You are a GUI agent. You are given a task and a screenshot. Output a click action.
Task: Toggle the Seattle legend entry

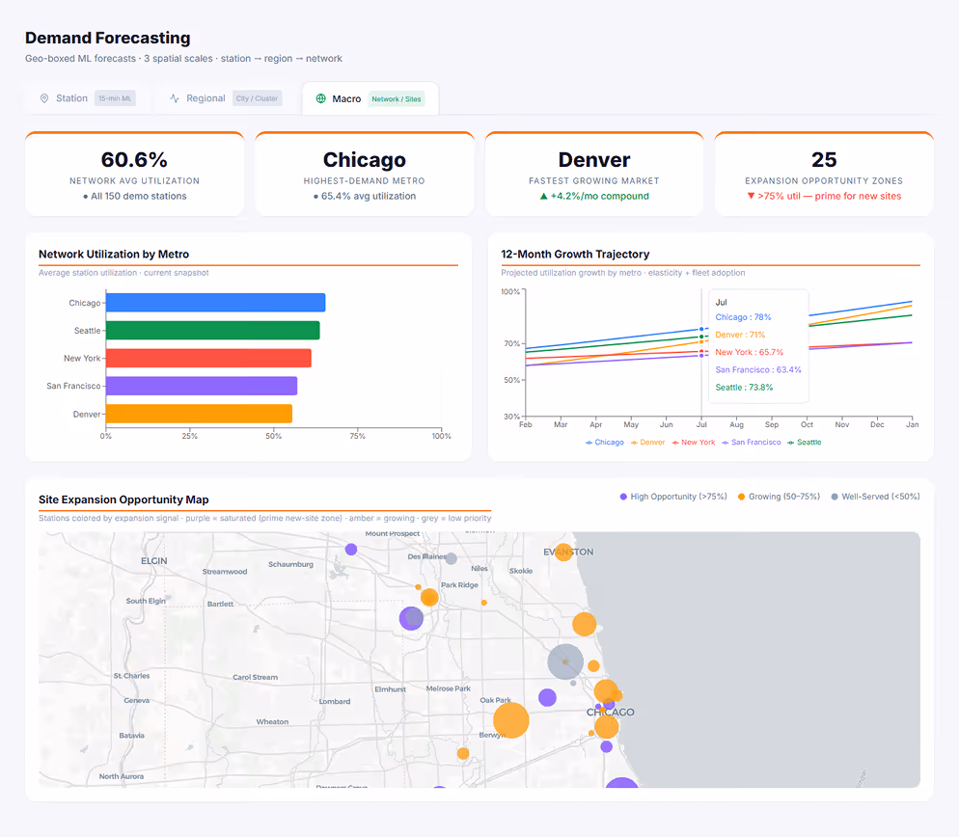[x=805, y=442]
